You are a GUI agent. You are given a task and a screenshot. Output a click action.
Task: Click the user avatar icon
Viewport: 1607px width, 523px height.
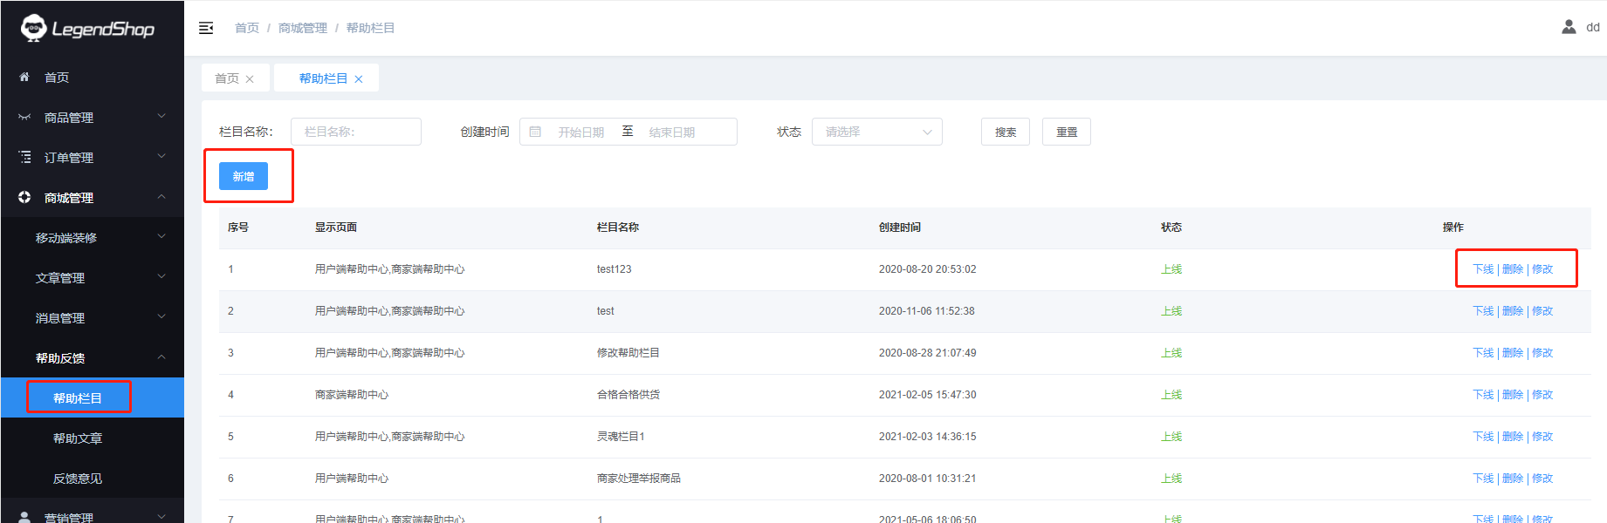[x=1569, y=27]
